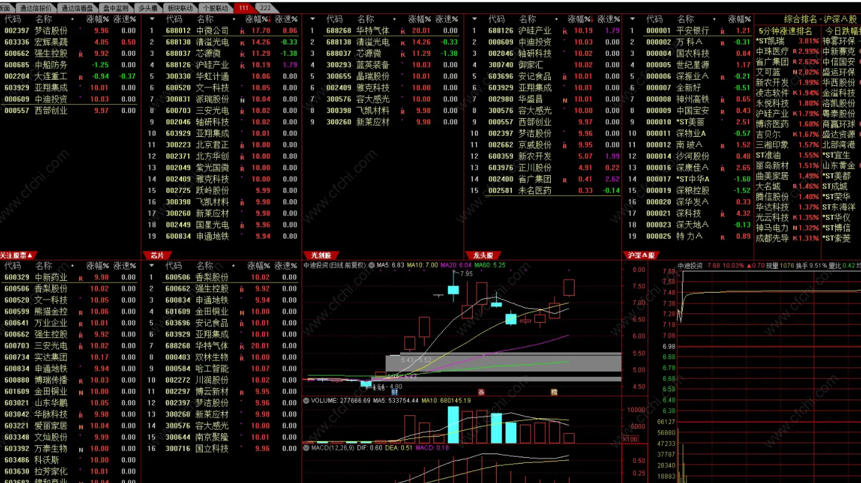This screenshot has width=861, height=483.
Task: Select the 未名医药 stock row
Action: pos(544,190)
